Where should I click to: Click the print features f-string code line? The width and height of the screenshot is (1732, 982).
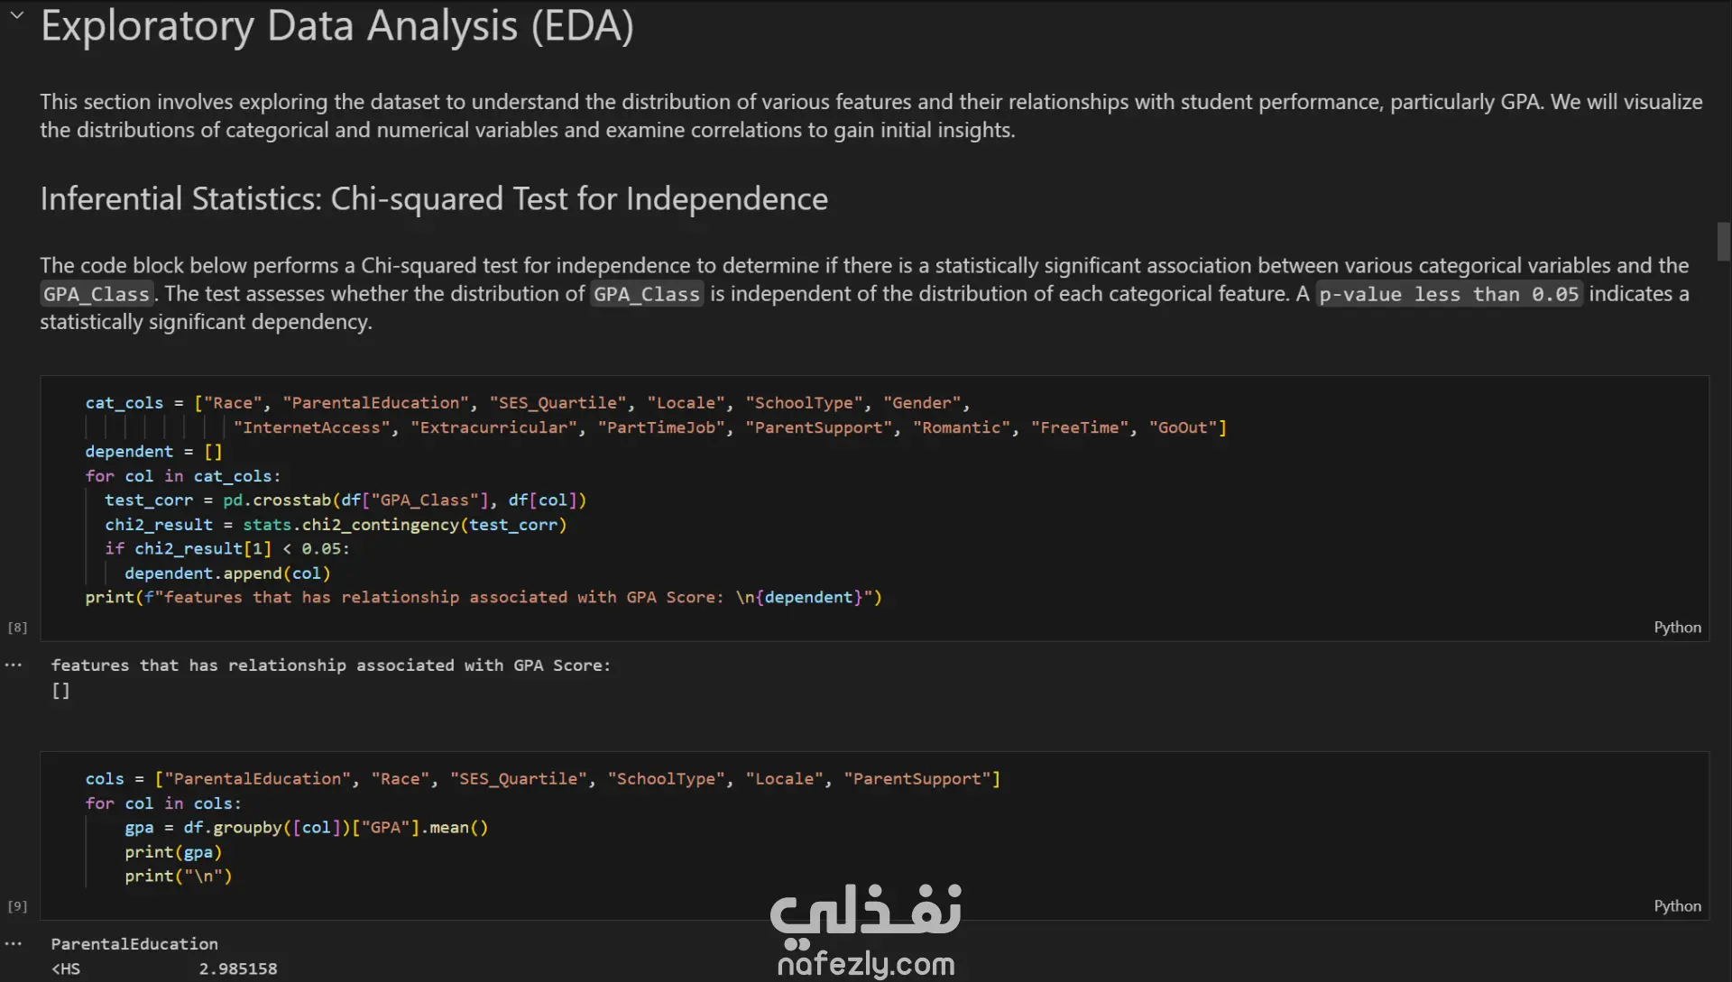coord(483,598)
